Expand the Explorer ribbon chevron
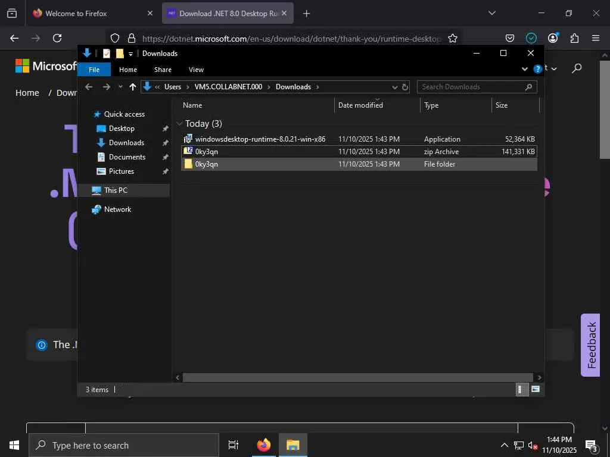Screen dimensions: 610x457 (x=524, y=69)
